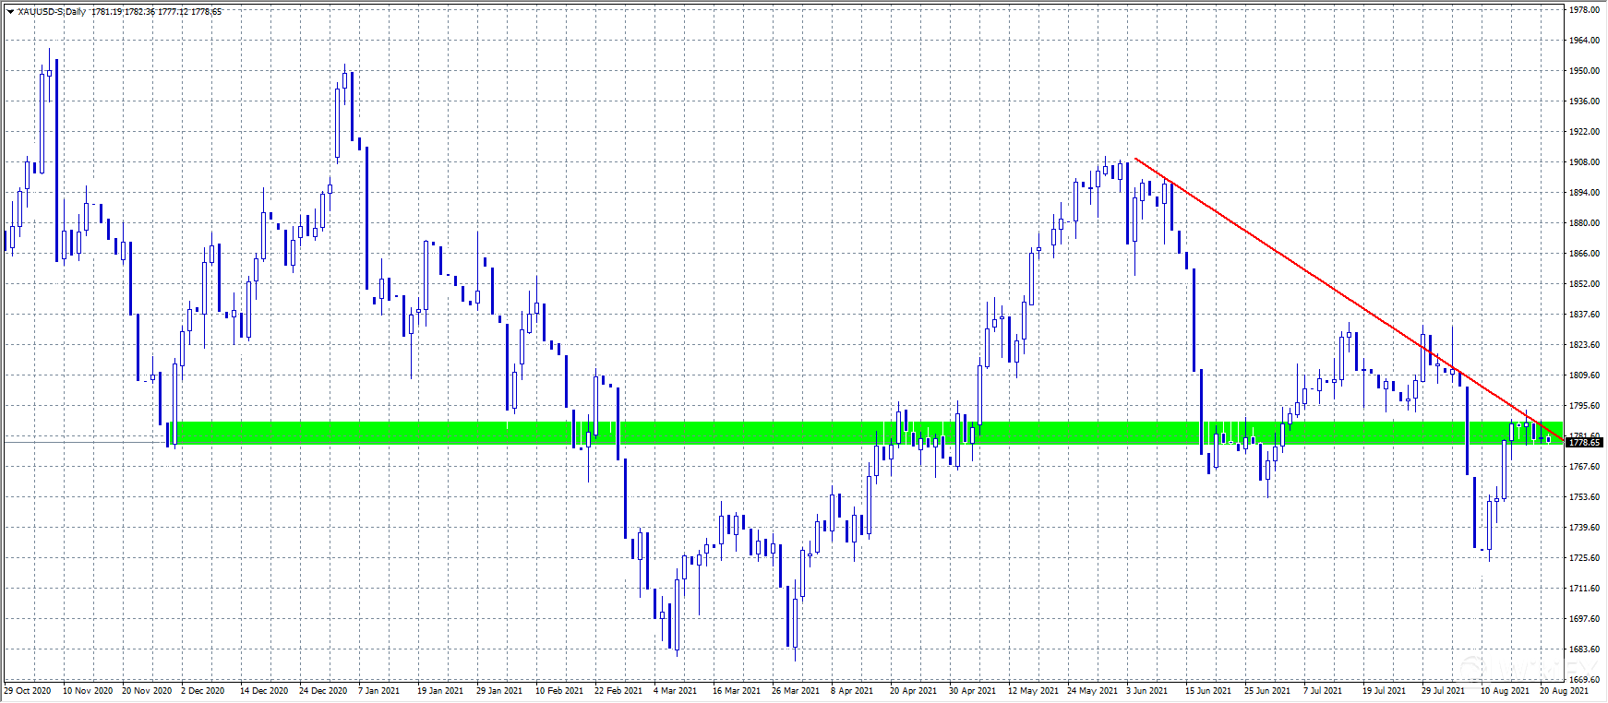
Task: Click the 1908.00 price scale label
Action: (1584, 162)
